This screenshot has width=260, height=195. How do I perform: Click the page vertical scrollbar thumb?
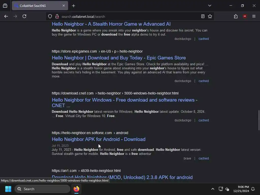point(259,120)
